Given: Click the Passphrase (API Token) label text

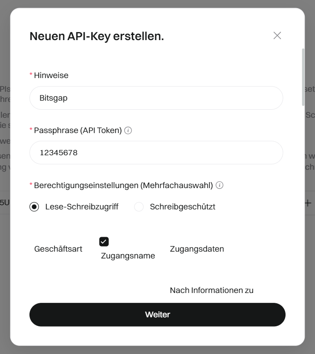Looking at the screenshot, I should (78, 131).
